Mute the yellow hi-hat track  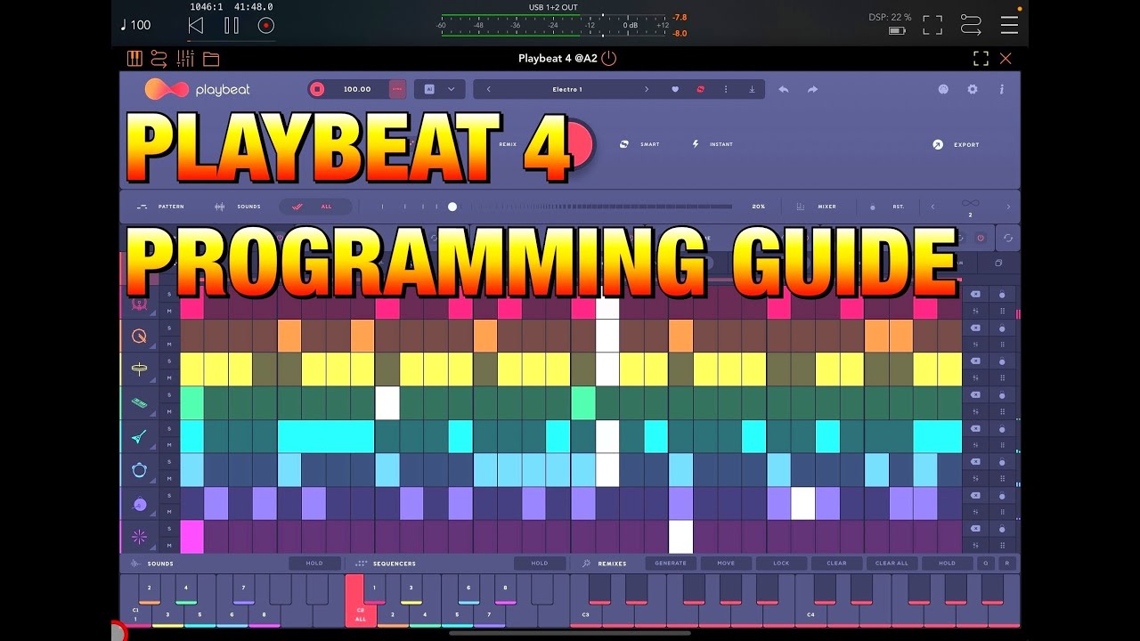(x=169, y=378)
